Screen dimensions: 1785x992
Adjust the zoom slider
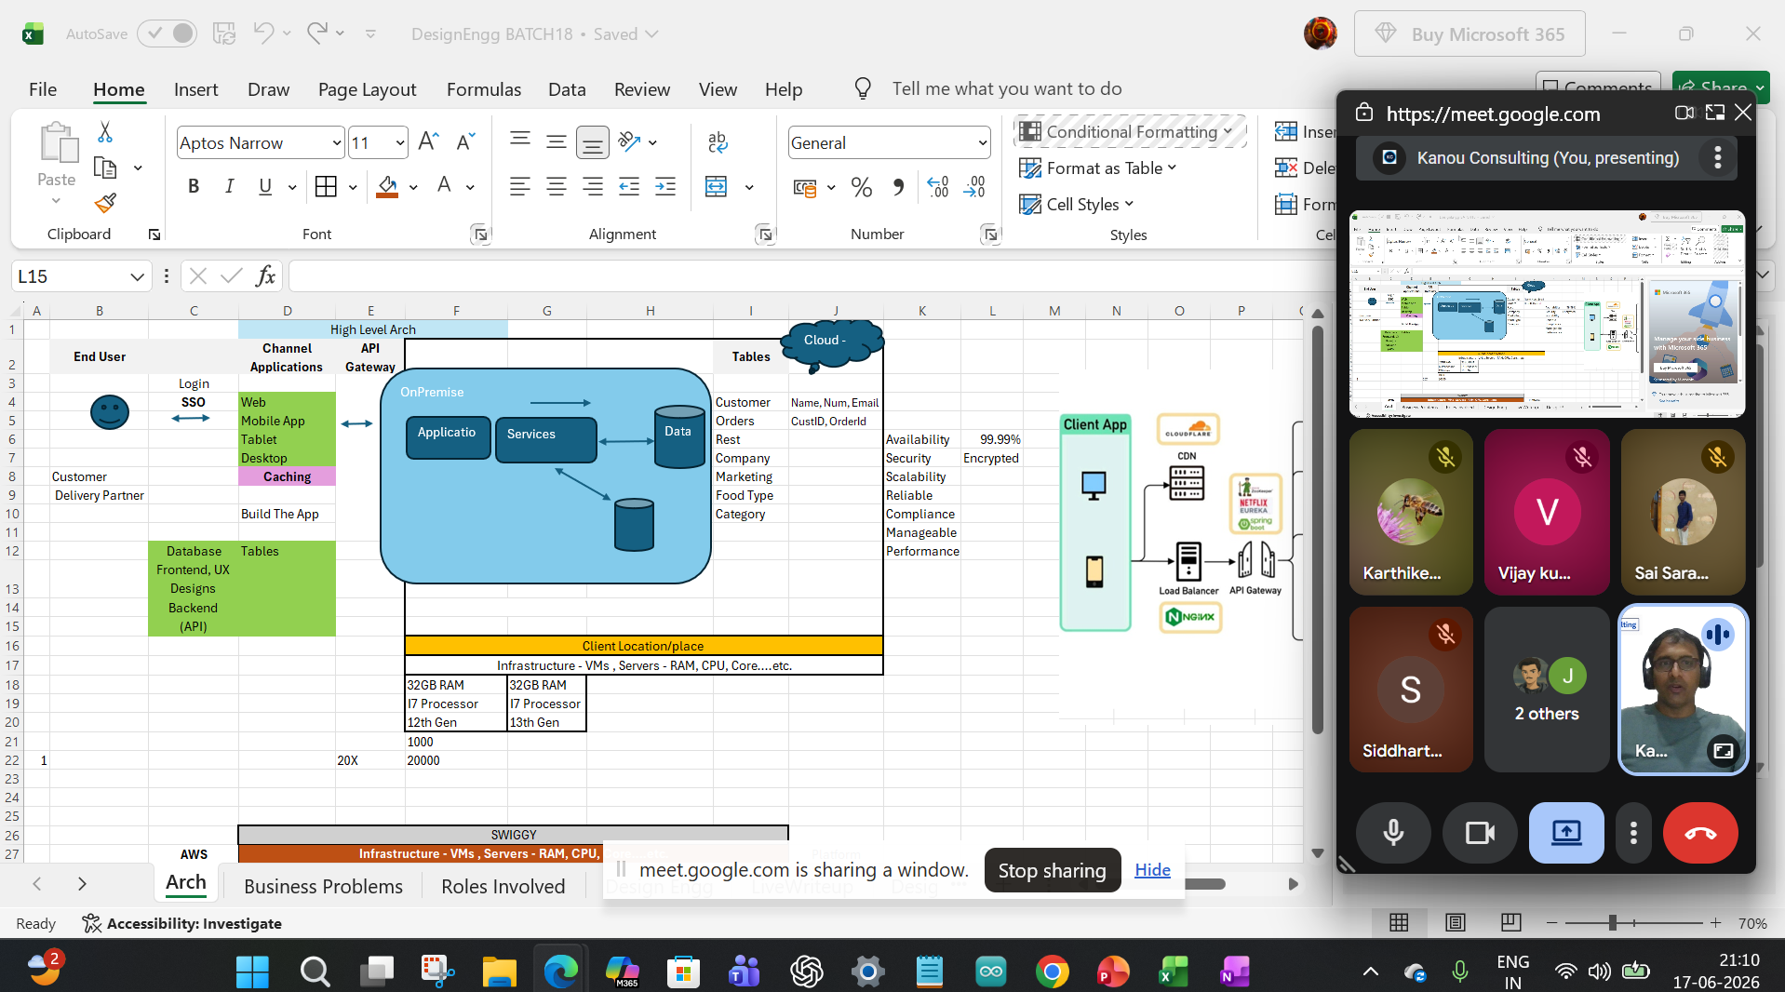tap(1613, 922)
